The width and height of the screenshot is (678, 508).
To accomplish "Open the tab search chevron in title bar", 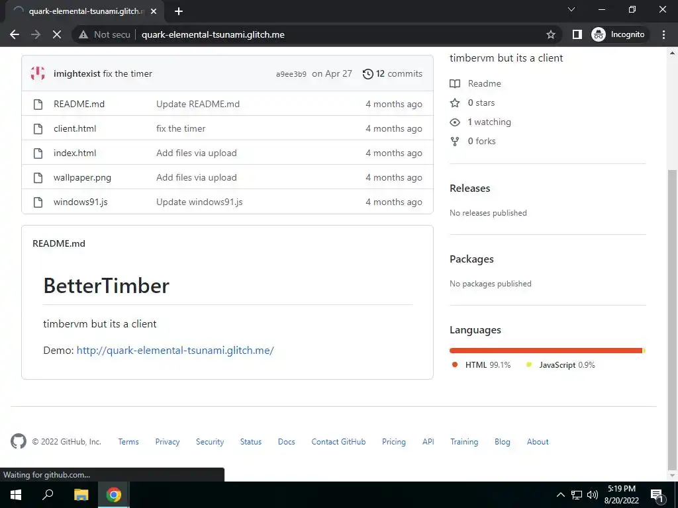I will click(x=571, y=9).
